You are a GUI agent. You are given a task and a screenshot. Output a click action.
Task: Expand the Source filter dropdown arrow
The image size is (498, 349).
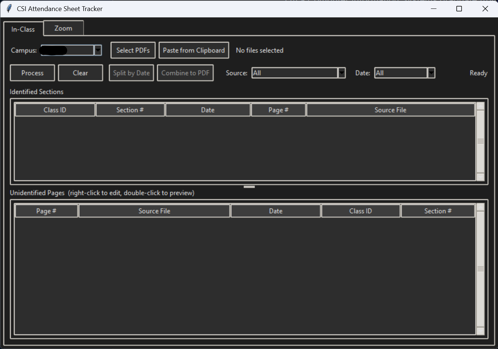click(342, 73)
